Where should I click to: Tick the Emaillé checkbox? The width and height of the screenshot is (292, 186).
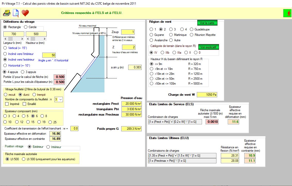(x=25, y=104)
